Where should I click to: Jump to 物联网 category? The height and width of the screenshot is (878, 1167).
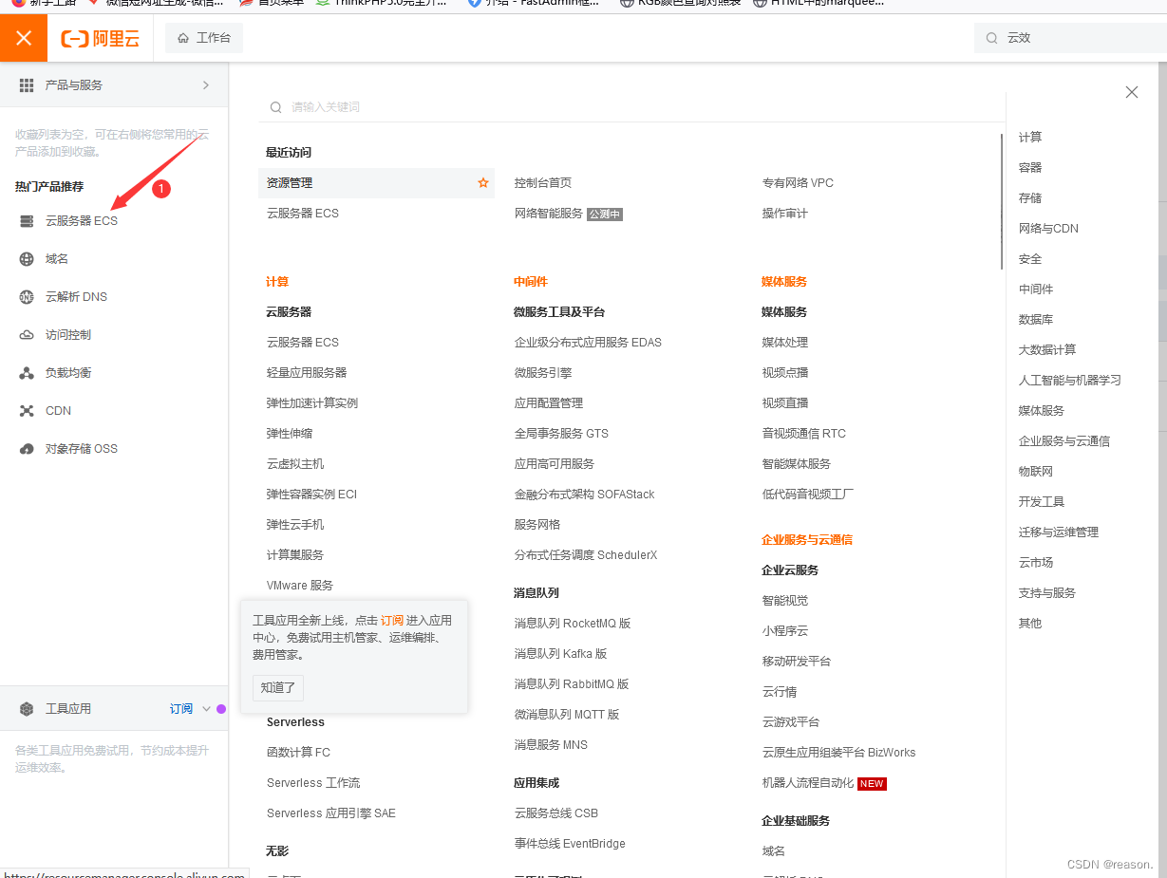click(x=1036, y=472)
